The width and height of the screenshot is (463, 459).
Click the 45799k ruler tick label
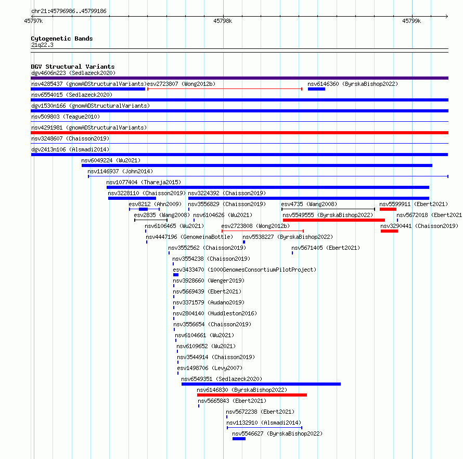411,21
